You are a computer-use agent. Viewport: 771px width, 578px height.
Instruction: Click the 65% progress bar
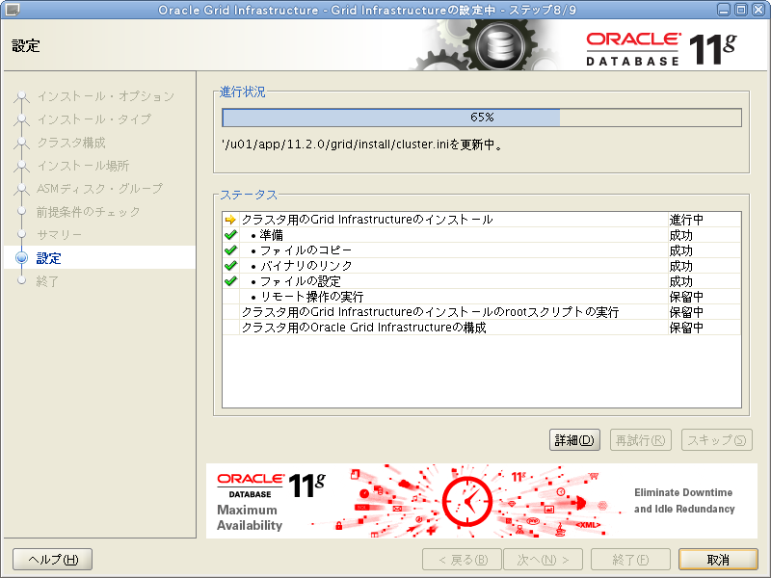coord(482,118)
